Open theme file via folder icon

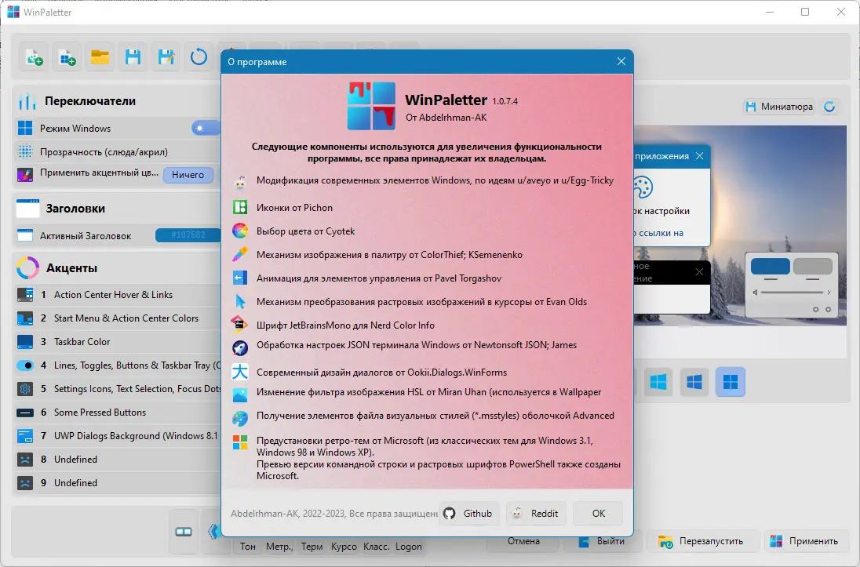pyautogui.click(x=100, y=57)
